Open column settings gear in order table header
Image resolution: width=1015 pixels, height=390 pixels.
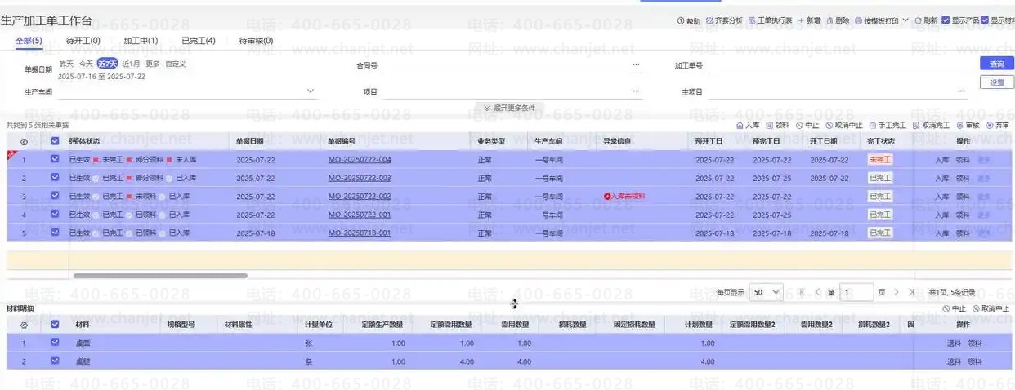[x=24, y=141]
